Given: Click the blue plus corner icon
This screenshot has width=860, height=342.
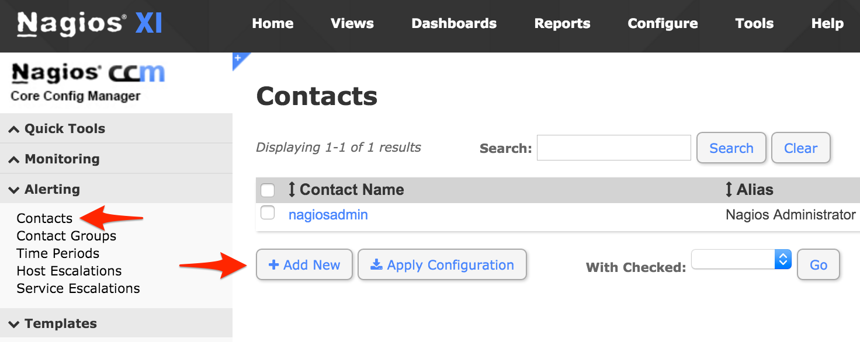Looking at the screenshot, I should 239,58.
